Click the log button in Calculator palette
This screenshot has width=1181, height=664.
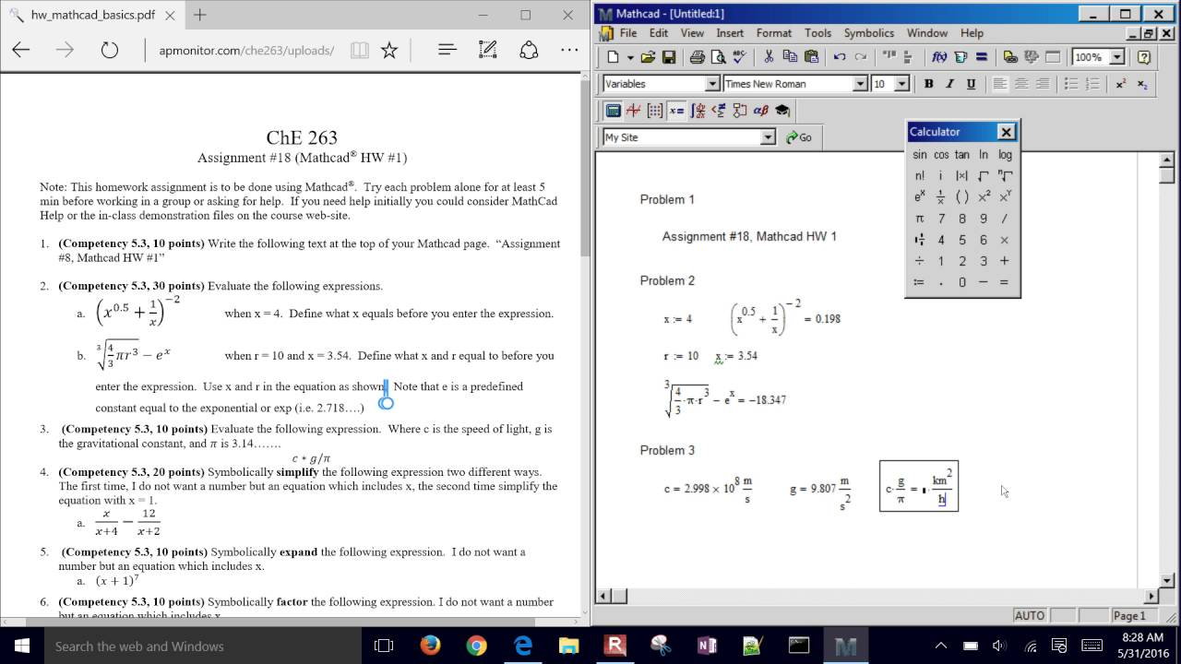[x=1005, y=155]
